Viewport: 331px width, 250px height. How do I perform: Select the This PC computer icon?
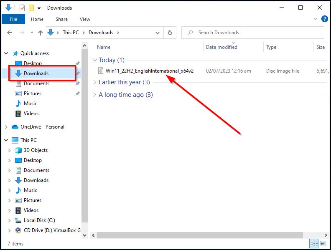(15, 140)
